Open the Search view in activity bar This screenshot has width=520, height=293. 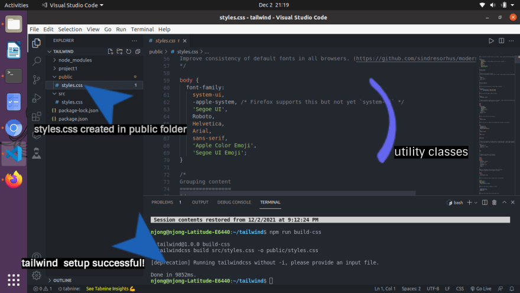point(37,61)
